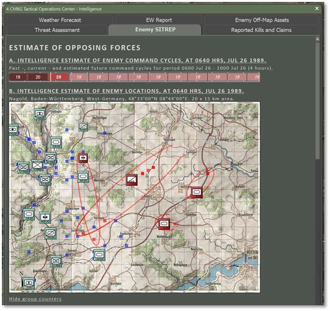This screenshot has width=330, height=311.
Task: Select red enemy armor counter numbered 2
Action: click(x=196, y=192)
